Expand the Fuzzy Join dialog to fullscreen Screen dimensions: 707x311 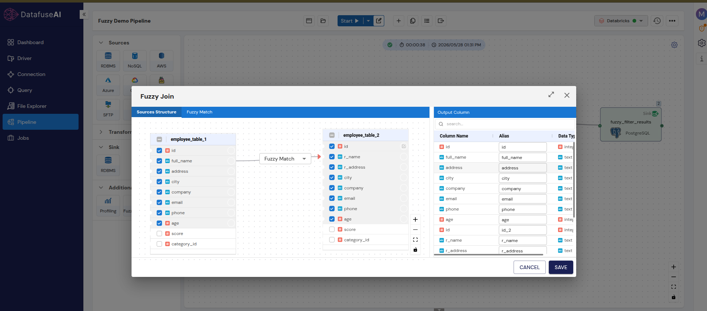pyautogui.click(x=551, y=95)
